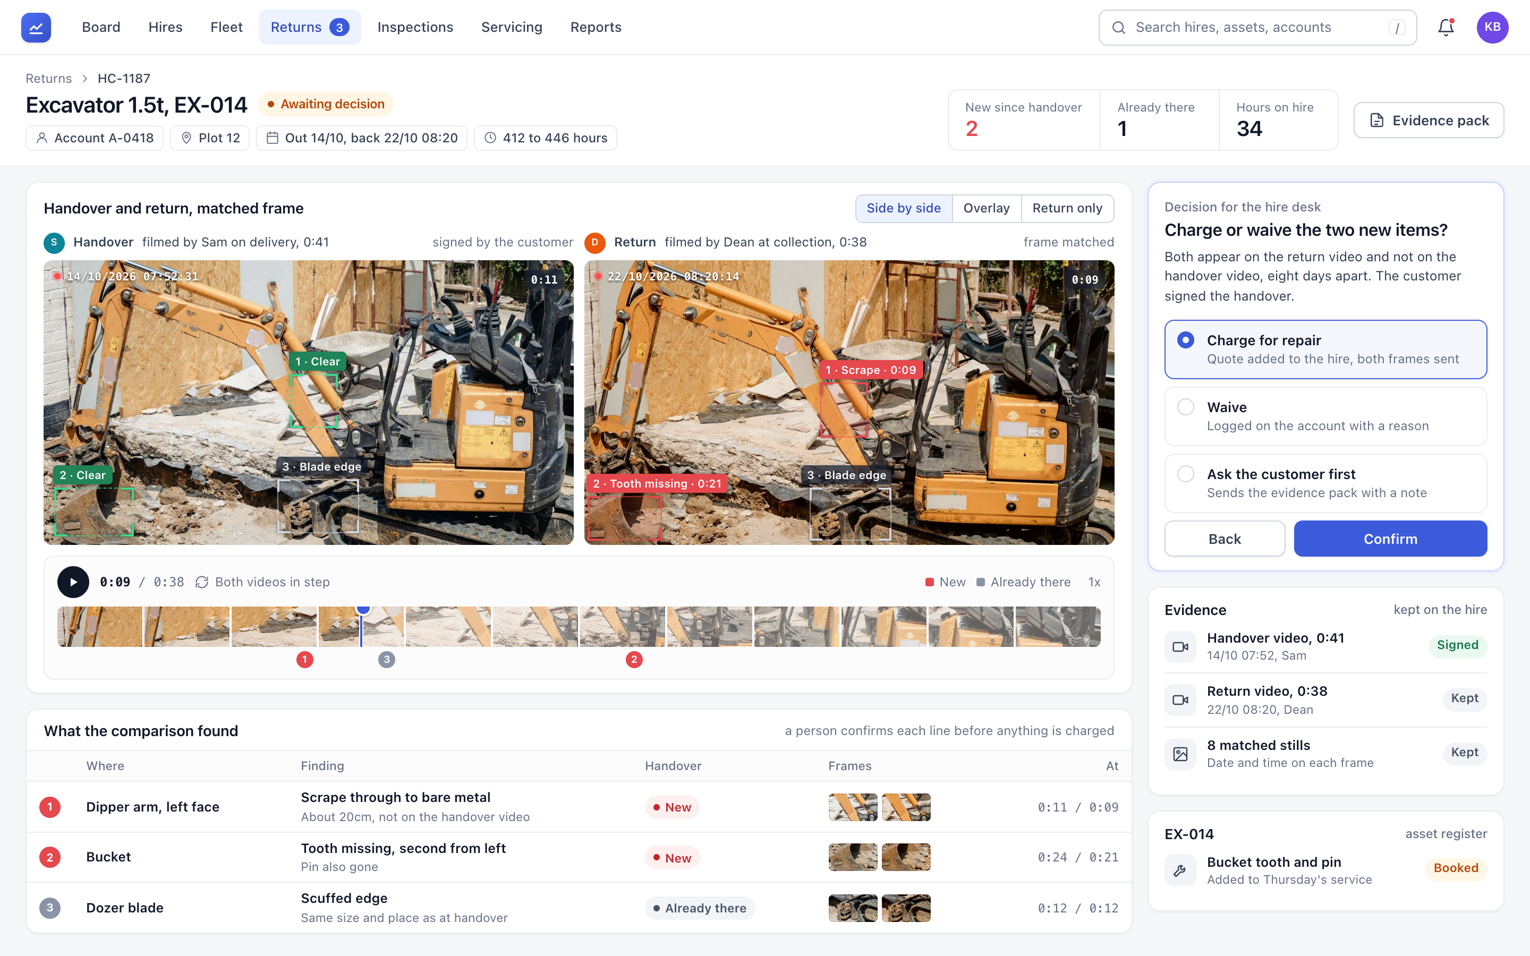Click timeline marker 2 under the filmstrip
The height and width of the screenshot is (956, 1530).
click(x=634, y=660)
